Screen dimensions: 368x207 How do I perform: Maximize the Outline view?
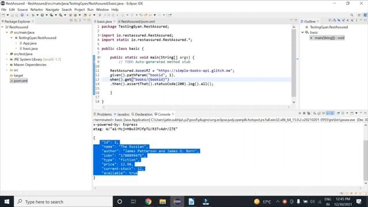coord(365,21)
